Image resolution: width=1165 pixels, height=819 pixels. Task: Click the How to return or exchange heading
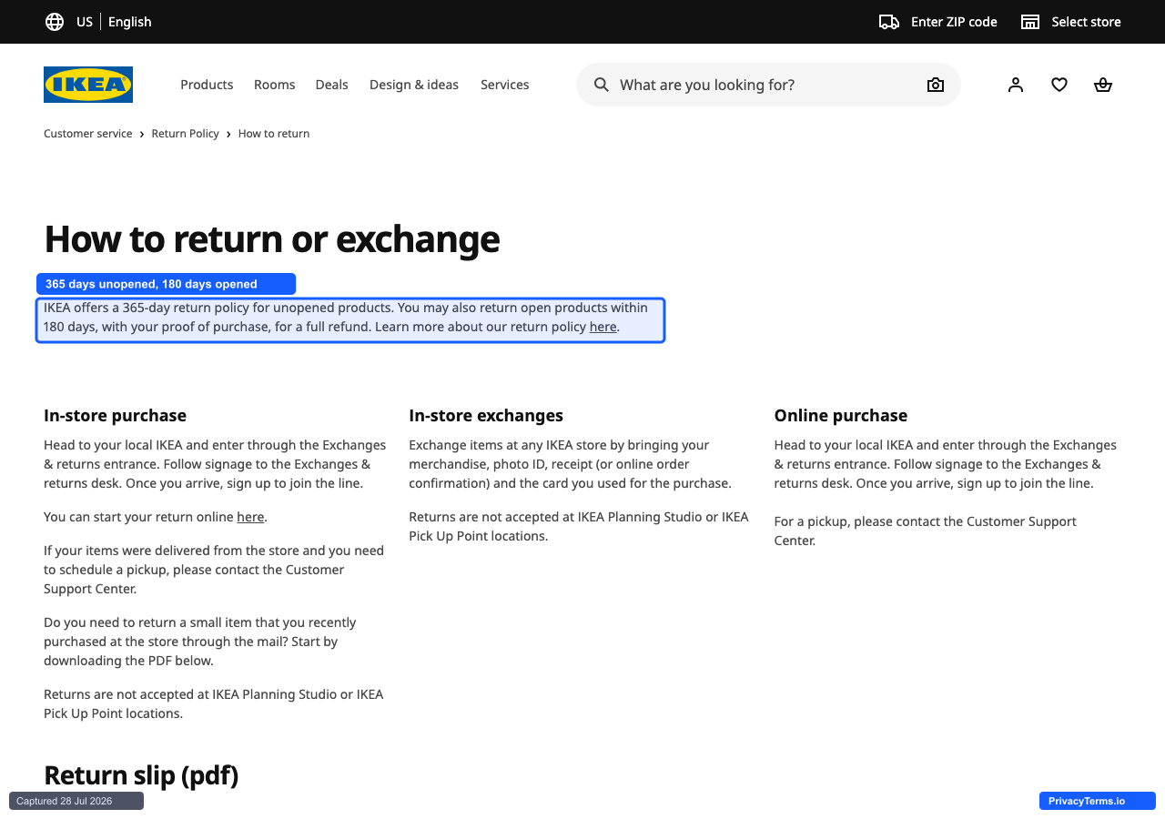tap(271, 238)
